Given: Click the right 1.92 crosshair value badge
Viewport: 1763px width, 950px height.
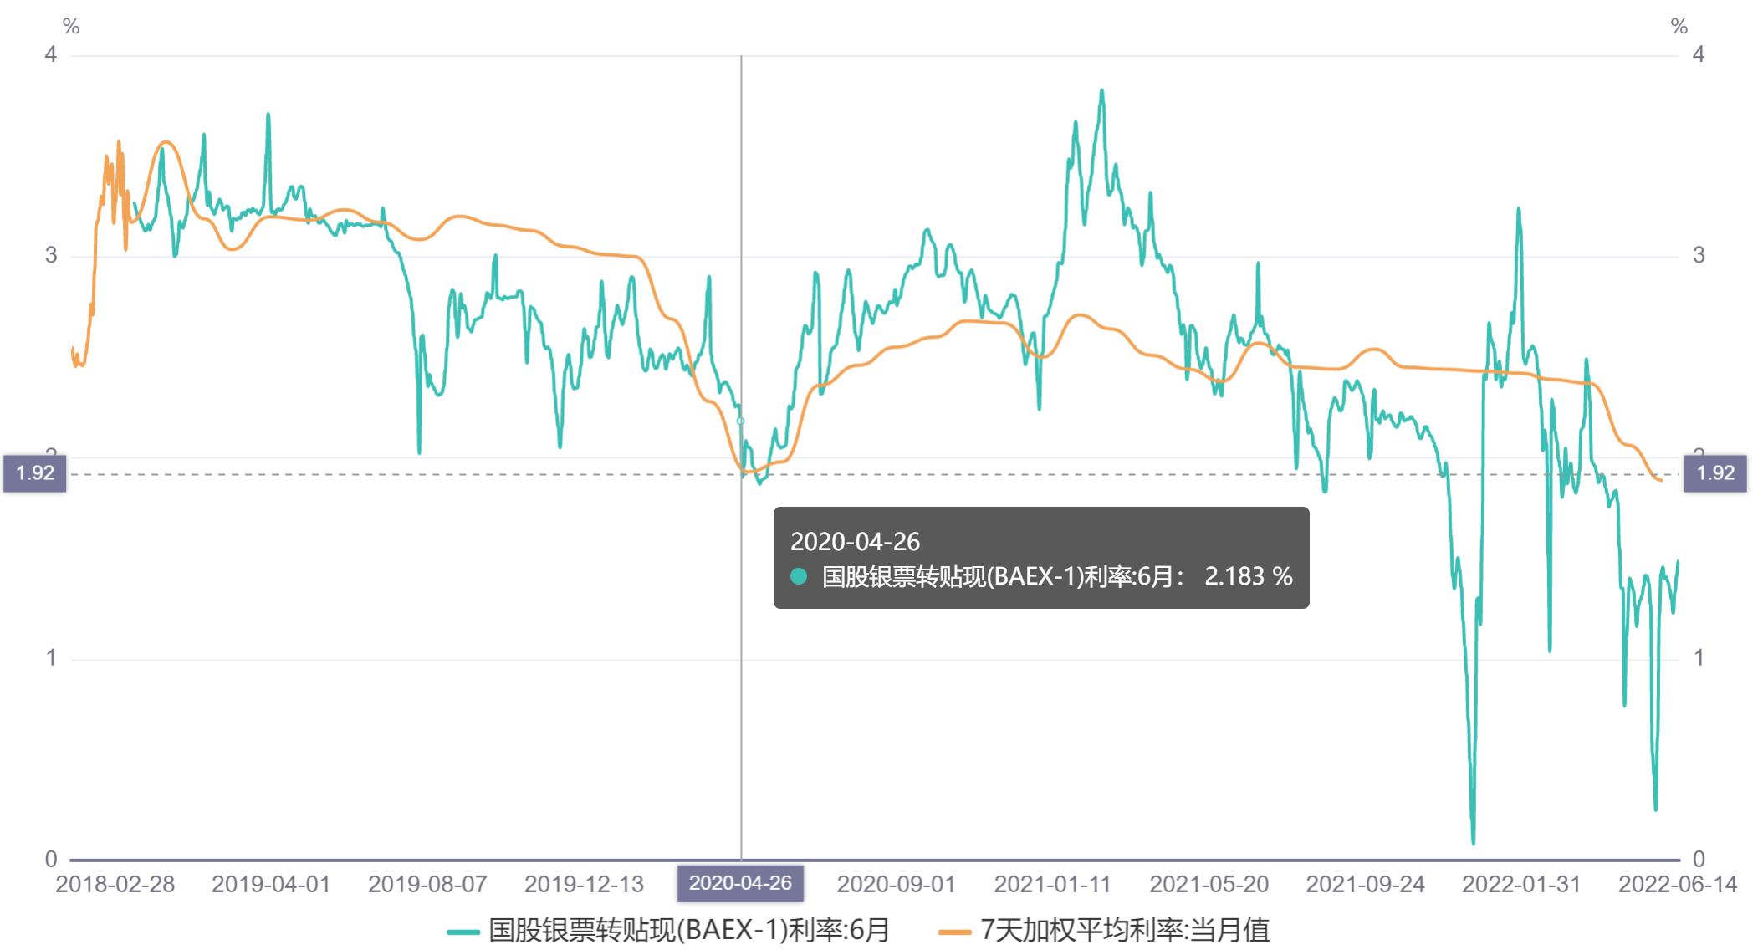Looking at the screenshot, I should (x=1714, y=473).
